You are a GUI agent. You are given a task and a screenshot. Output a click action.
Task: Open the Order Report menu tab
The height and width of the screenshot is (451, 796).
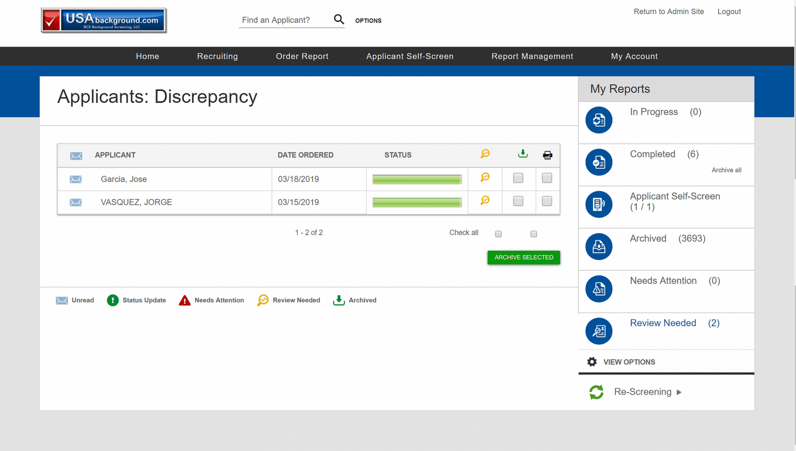click(302, 56)
